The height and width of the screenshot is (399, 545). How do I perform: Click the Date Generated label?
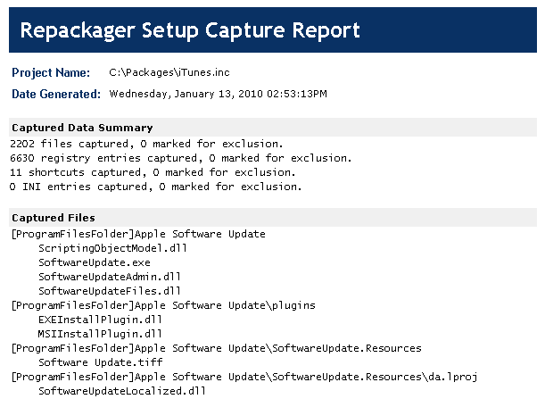pyautogui.click(x=56, y=94)
